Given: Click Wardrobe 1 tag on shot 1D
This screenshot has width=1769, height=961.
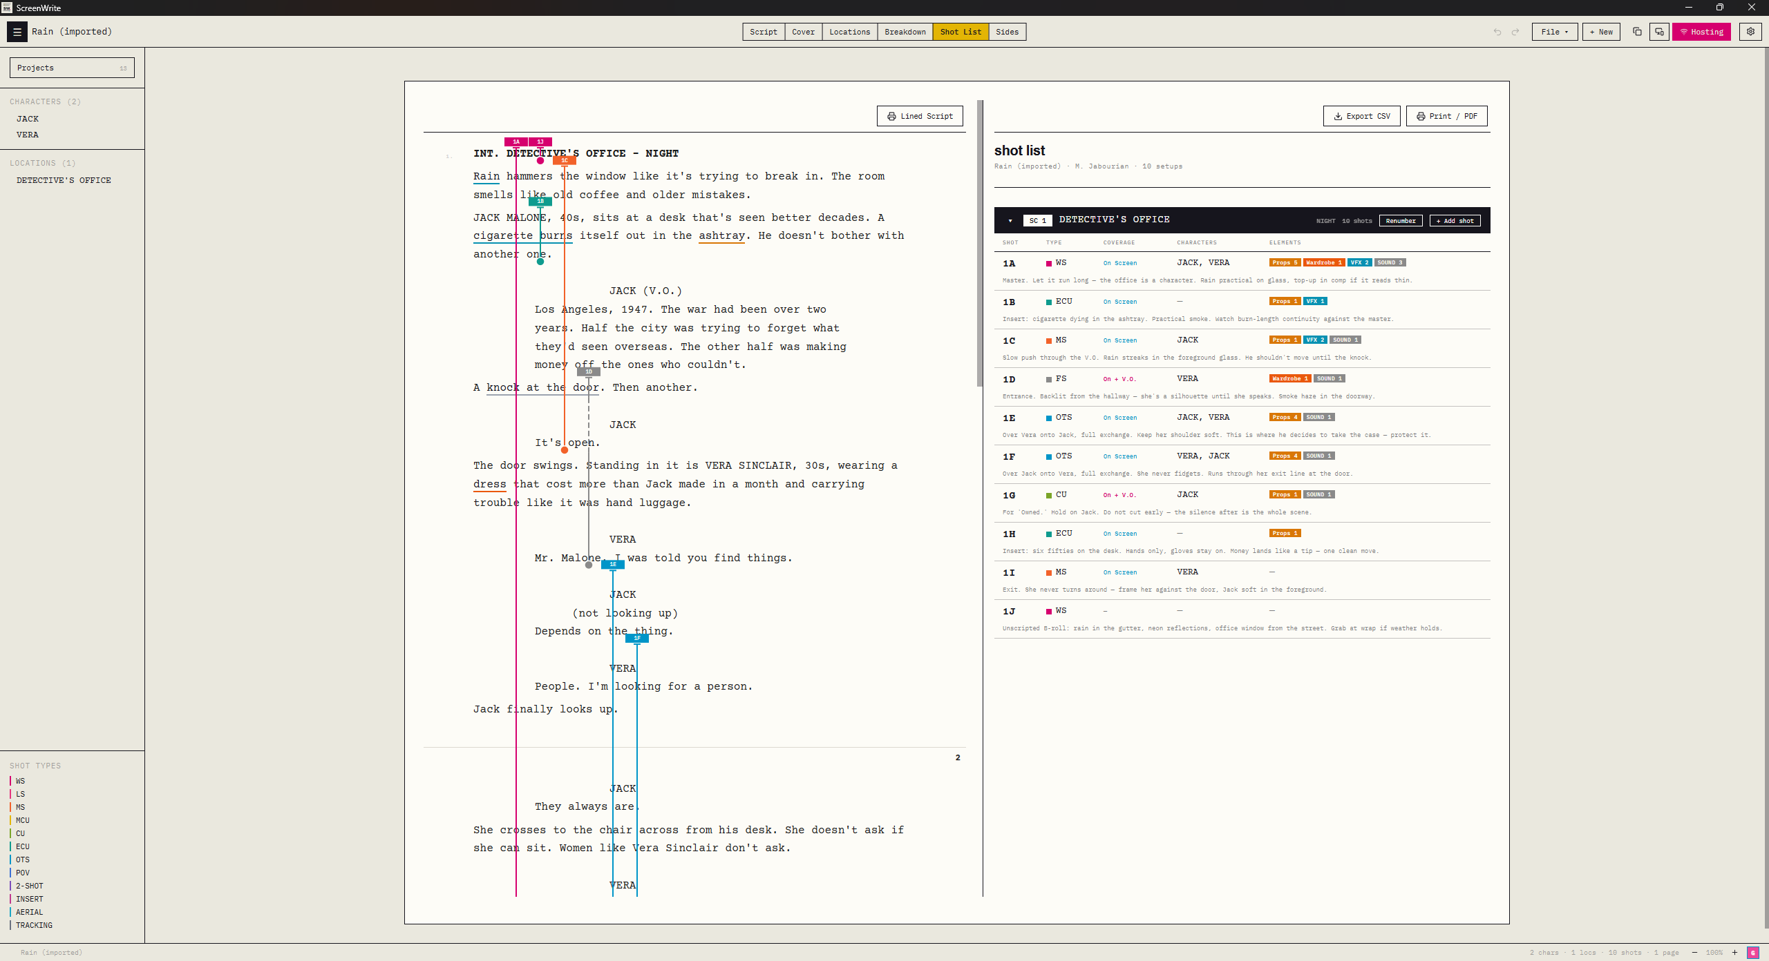Looking at the screenshot, I should pyautogui.click(x=1290, y=378).
